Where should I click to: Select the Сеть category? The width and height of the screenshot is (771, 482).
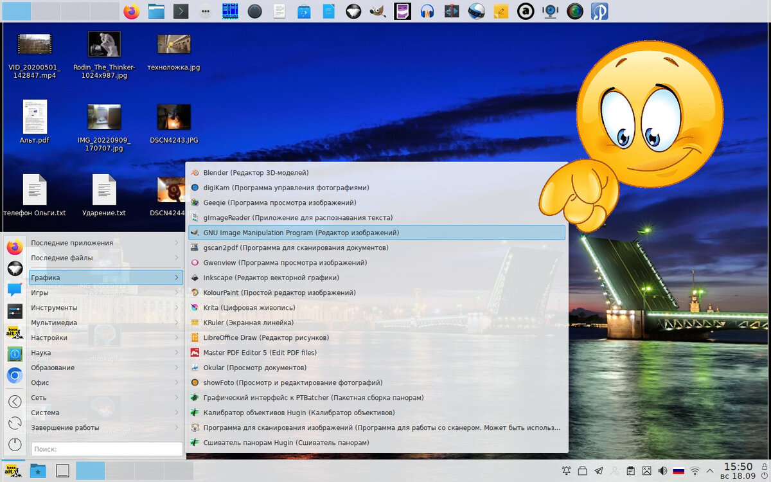point(106,398)
